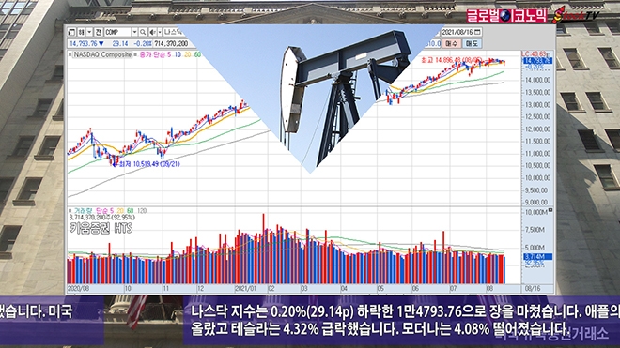Click the search magnifier icon beside COMP
This screenshot has height=348, width=620.
click(x=143, y=32)
